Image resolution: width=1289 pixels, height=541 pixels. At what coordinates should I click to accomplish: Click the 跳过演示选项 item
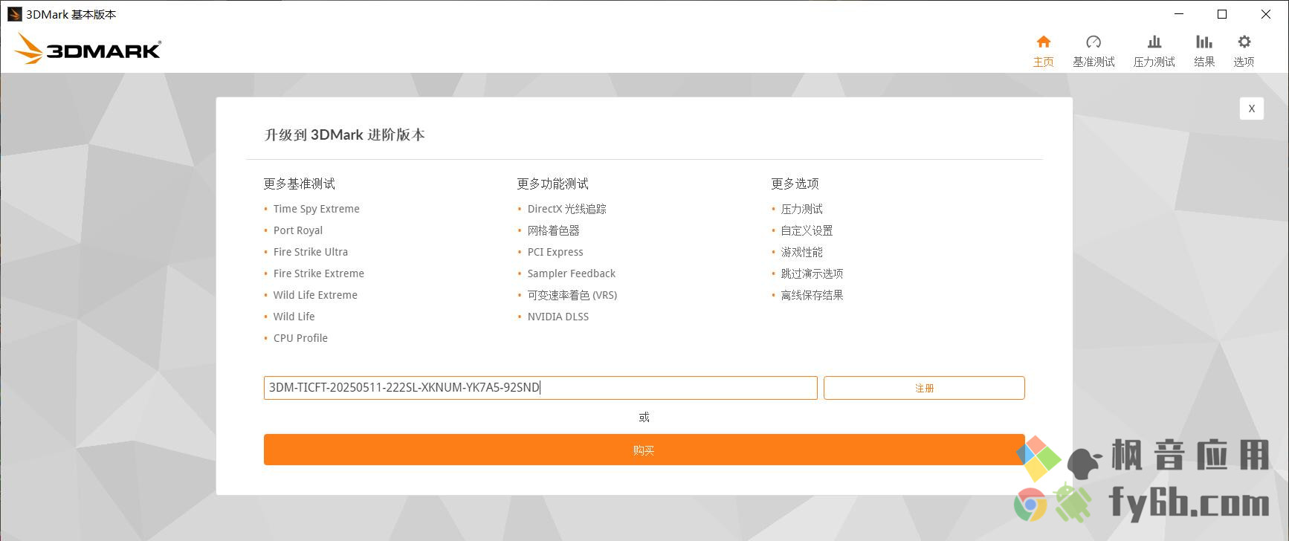pos(812,273)
